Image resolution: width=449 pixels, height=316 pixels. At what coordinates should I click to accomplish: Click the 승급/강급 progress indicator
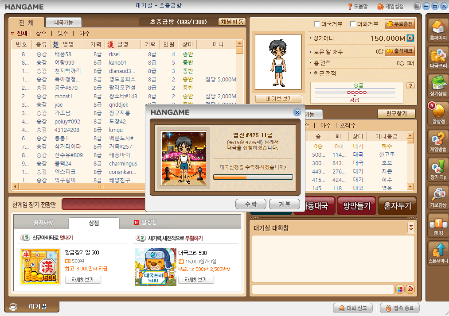pos(356,92)
